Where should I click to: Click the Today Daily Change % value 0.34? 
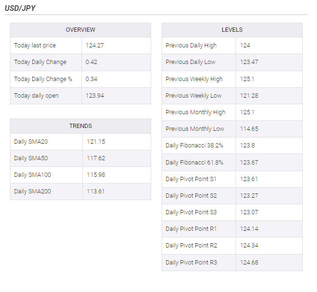tap(91, 79)
